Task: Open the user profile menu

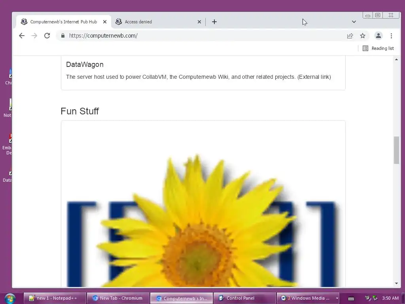Action: click(x=379, y=36)
